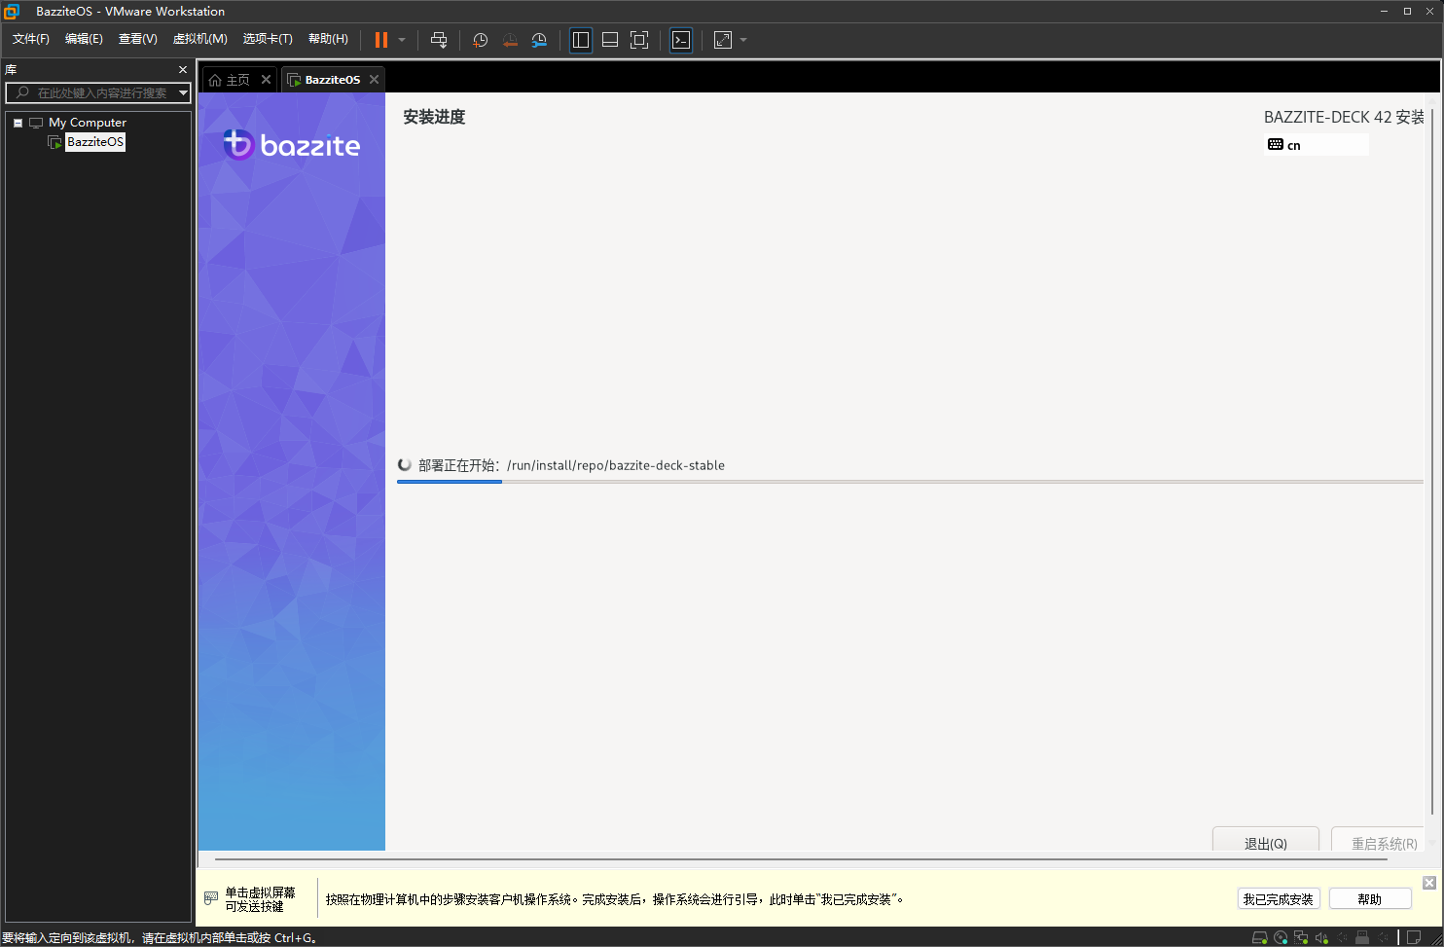The height and width of the screenshot is (947, 1444).
Task: Open the 虚拟机(M) menu
Action: [x=199, y=39]
